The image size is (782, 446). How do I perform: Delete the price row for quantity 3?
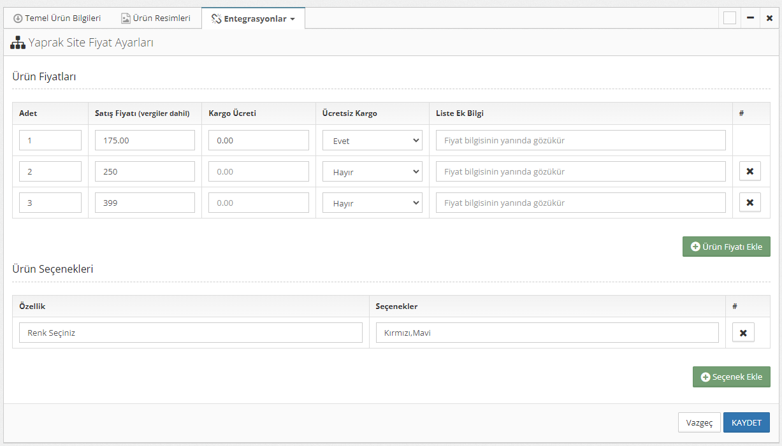tap(749, 203)
